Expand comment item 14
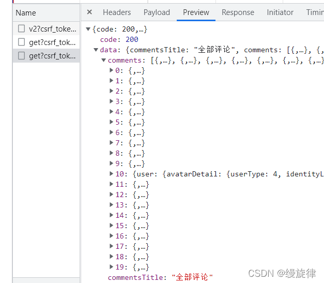 coord(112,215)
